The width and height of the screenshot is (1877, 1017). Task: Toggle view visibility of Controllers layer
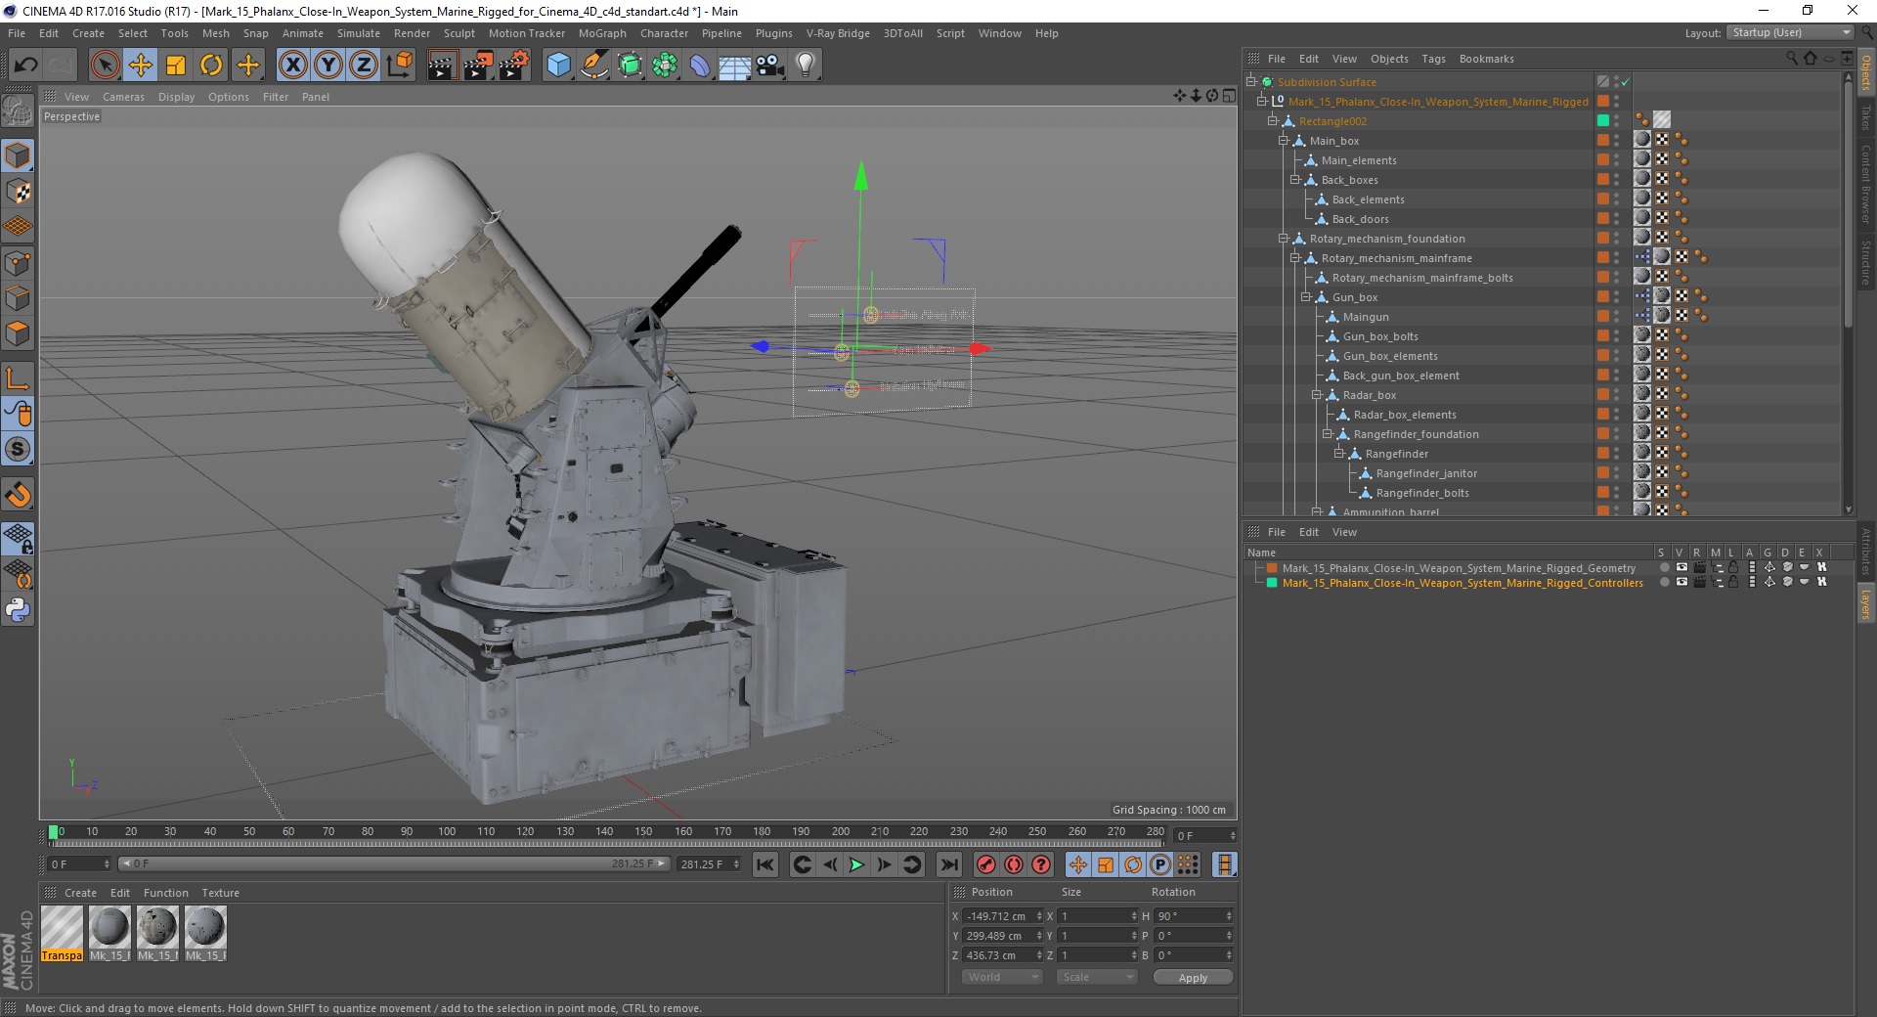click(1681, 583)
